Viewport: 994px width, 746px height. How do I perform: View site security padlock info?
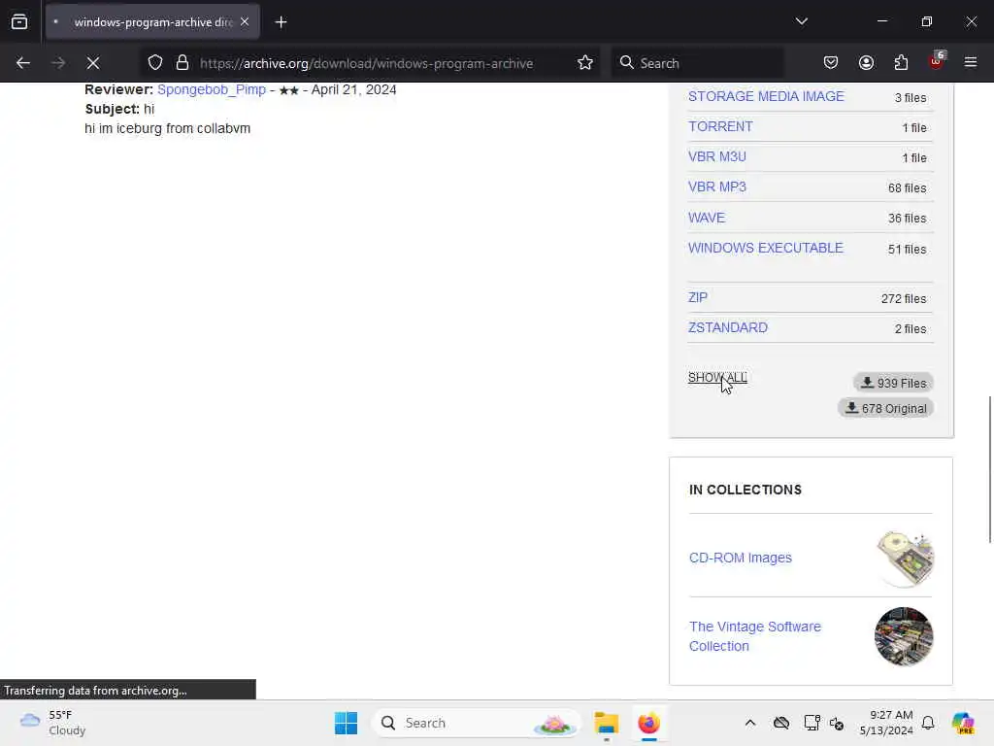(182, 63)
